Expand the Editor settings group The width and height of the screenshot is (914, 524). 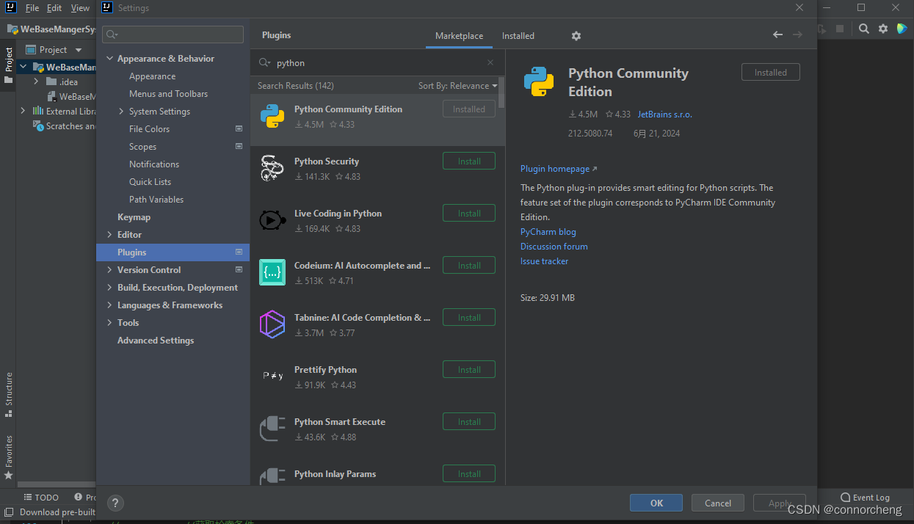pos(110,235)
